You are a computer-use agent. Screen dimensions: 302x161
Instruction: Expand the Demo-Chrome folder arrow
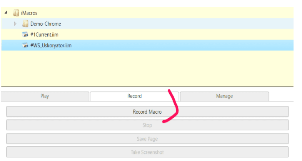click(x=15, y=24)
